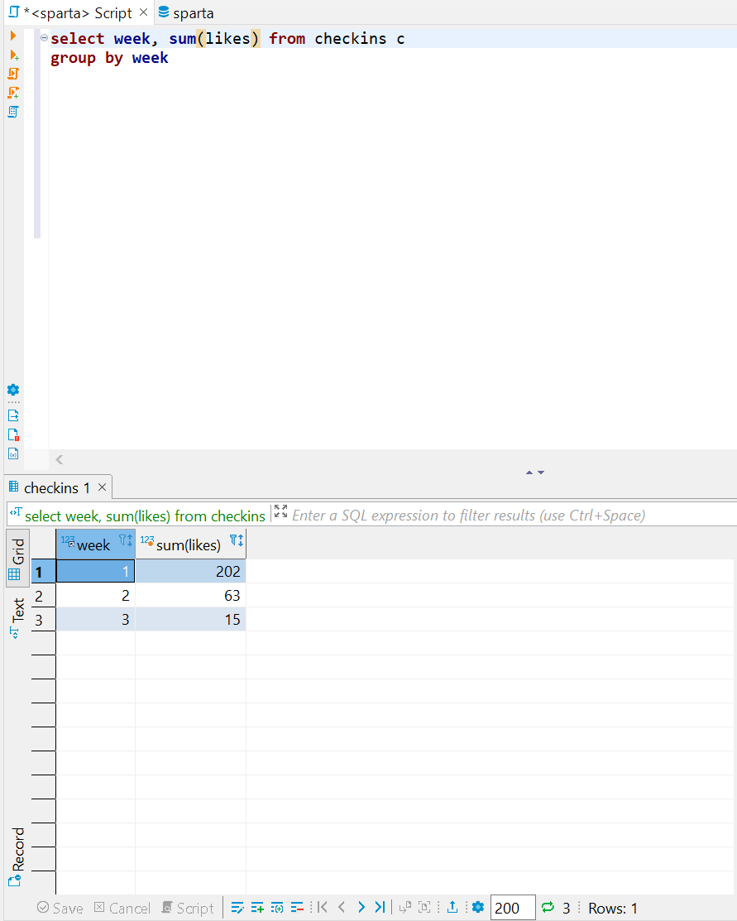Execute SQL statement with the orange arrow

coord(13,36)
